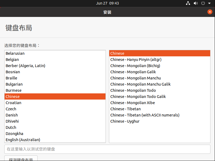Select the Dutch keyboard layout
The image size is (215, 161).
(11, 127)
